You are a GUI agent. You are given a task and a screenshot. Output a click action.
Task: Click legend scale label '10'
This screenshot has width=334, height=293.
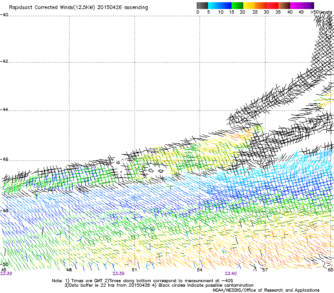(x=221, y=12)
